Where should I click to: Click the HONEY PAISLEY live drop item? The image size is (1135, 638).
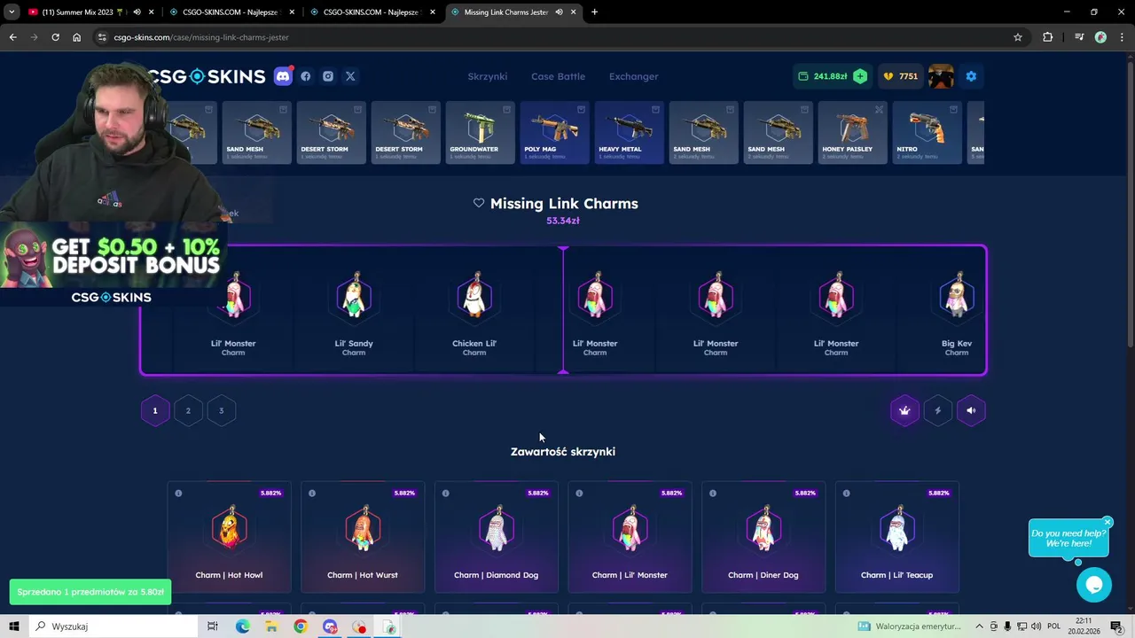(852, 133)
